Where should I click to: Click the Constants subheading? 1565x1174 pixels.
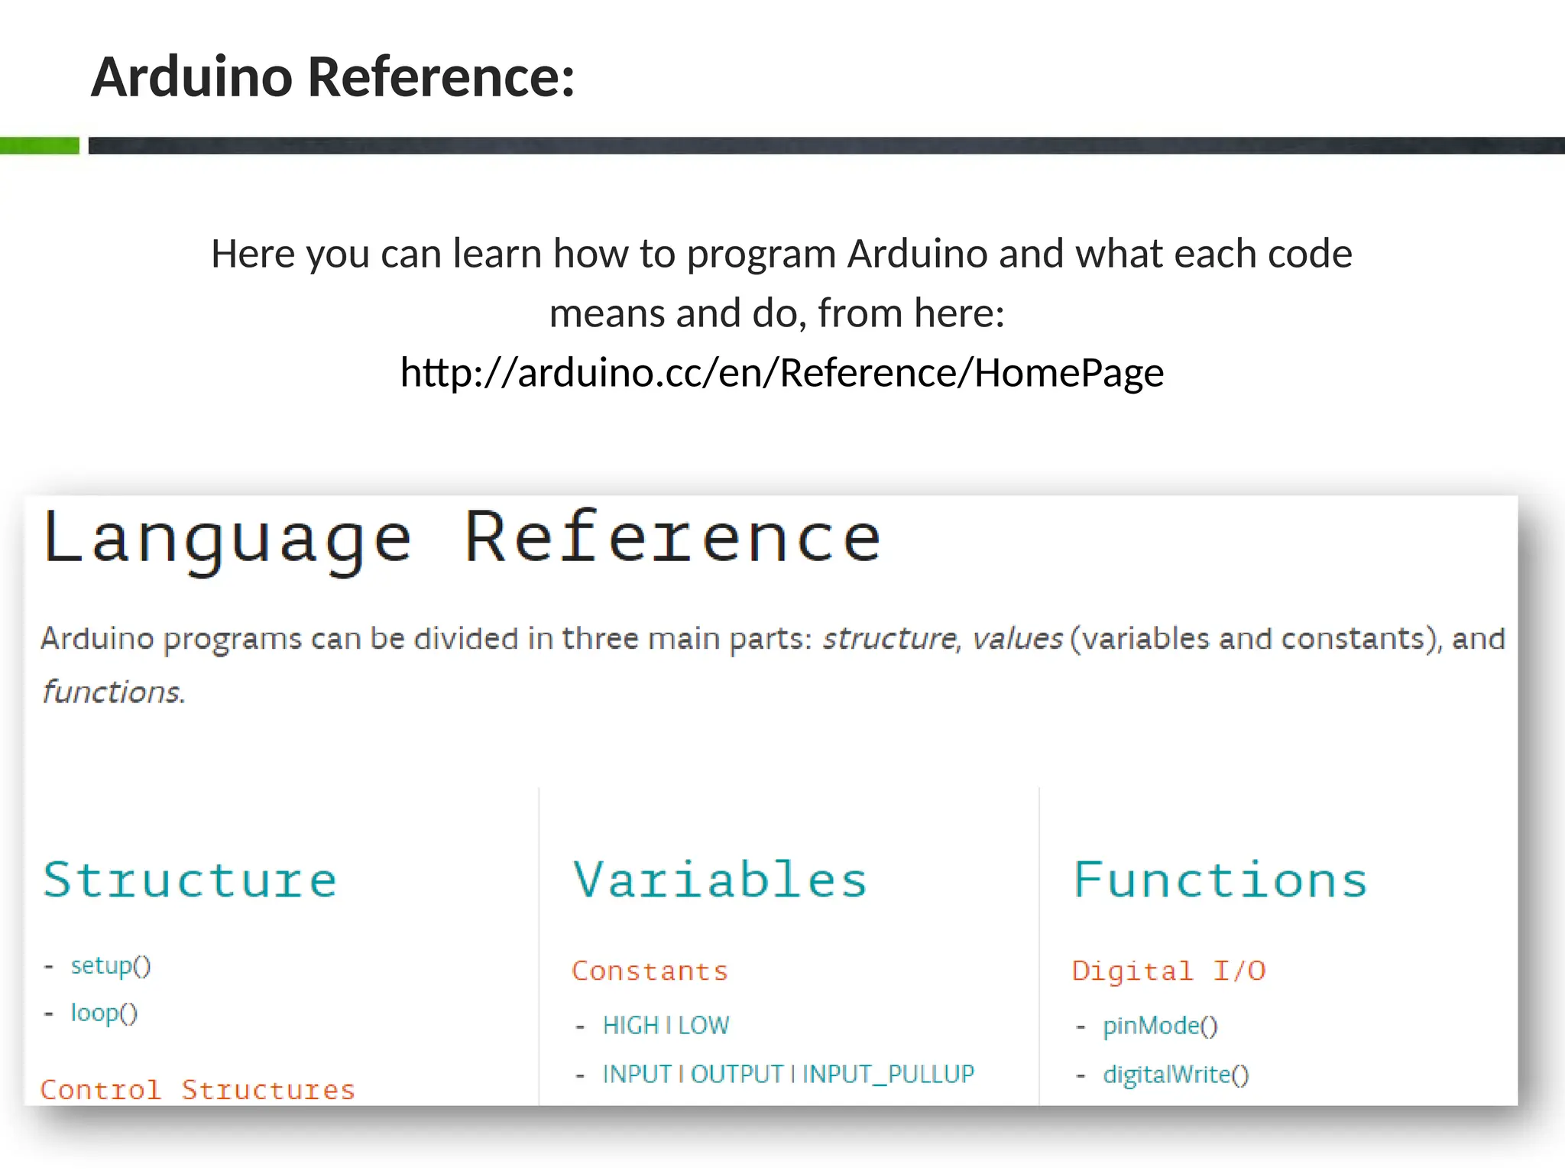pos(650,971)
